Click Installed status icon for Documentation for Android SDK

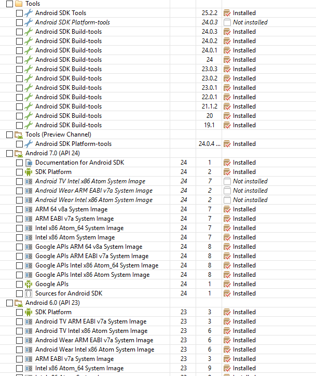(227, 163)
